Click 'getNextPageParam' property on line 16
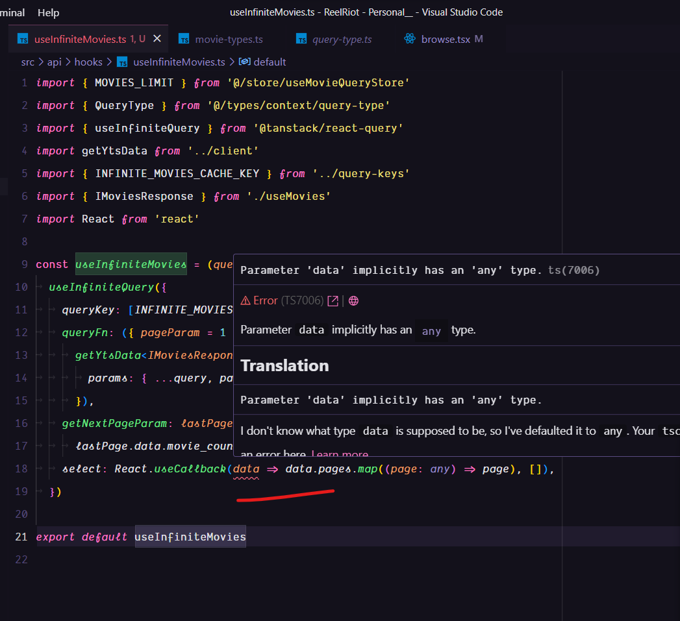The image size is (680, 621). click(x=114, y=423)
